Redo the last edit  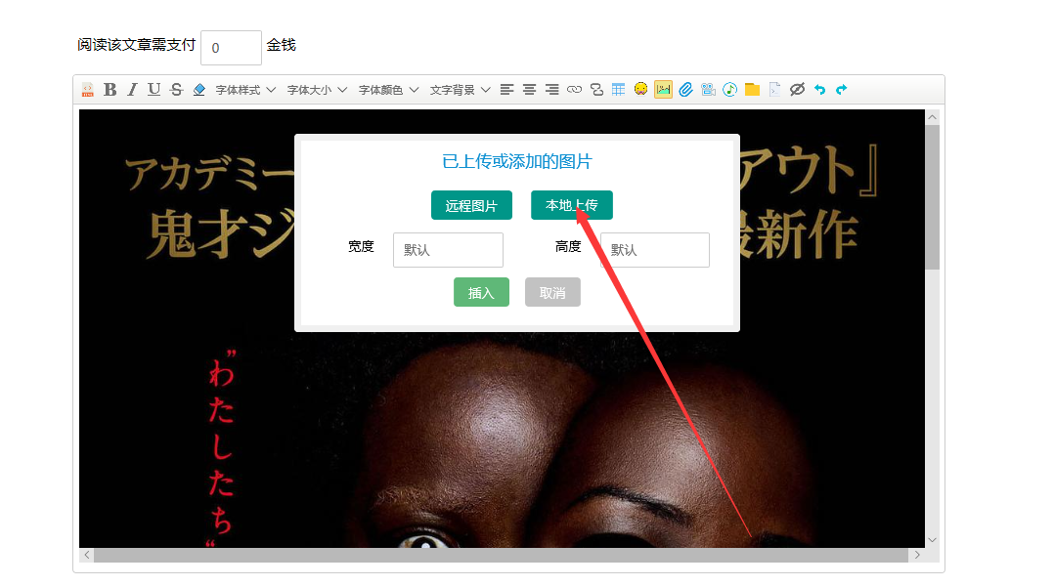(842, 89)
